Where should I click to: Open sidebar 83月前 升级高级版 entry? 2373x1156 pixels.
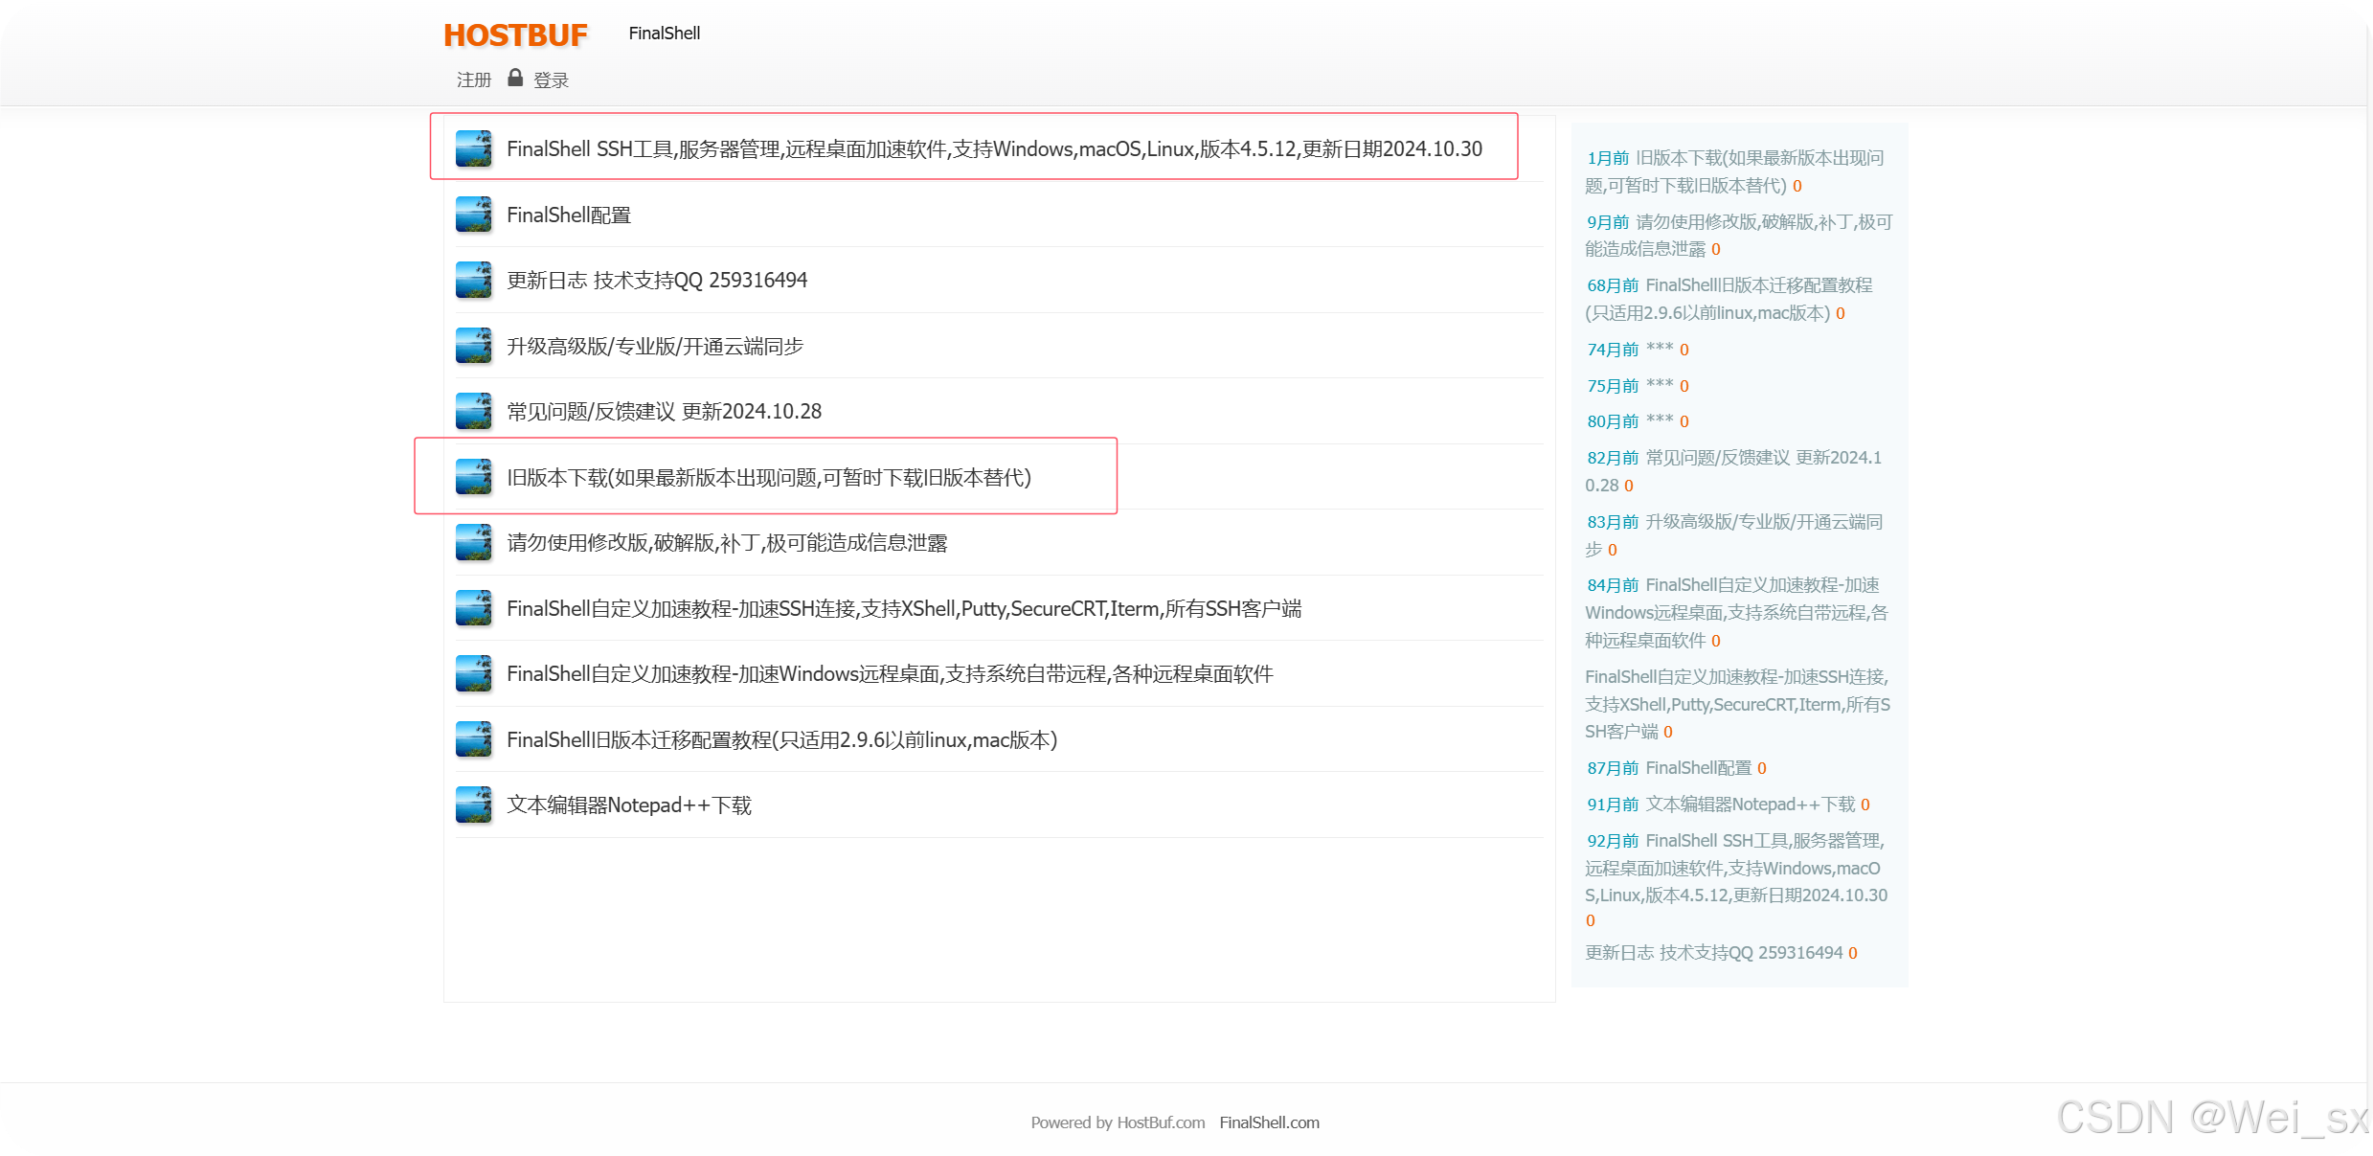coord(1734,535)
